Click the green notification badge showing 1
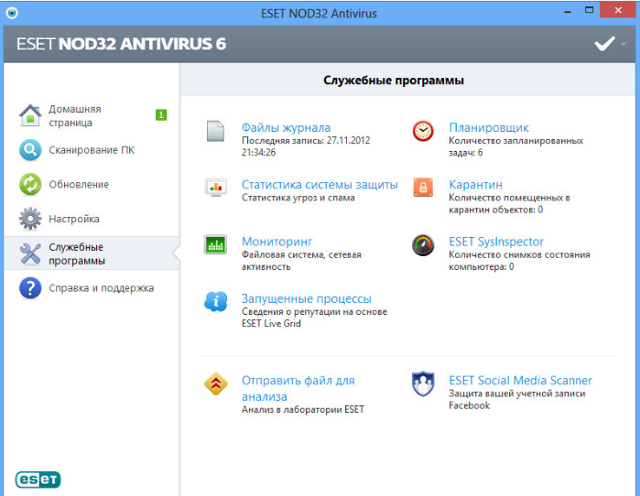The height and width of the screenshot is (496, 640). [x=161, y=115]
